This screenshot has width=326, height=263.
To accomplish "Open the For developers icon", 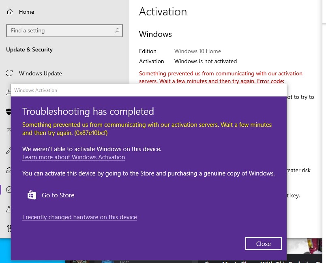I will pyautogui.click(x=9, y=229).
